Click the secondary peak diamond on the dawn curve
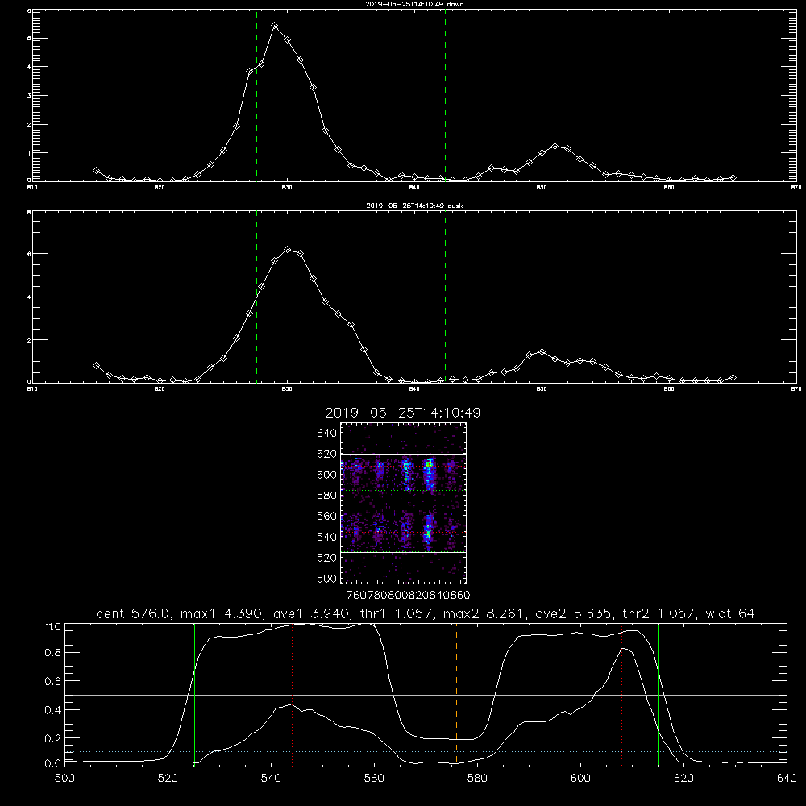Viewport: 806px width, 806px height. click(555, 147)
